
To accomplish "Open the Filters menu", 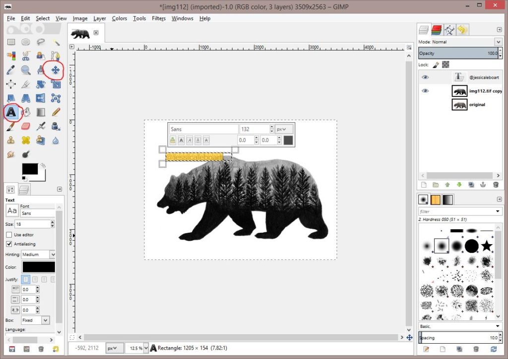I will click(x=159, y=18).
